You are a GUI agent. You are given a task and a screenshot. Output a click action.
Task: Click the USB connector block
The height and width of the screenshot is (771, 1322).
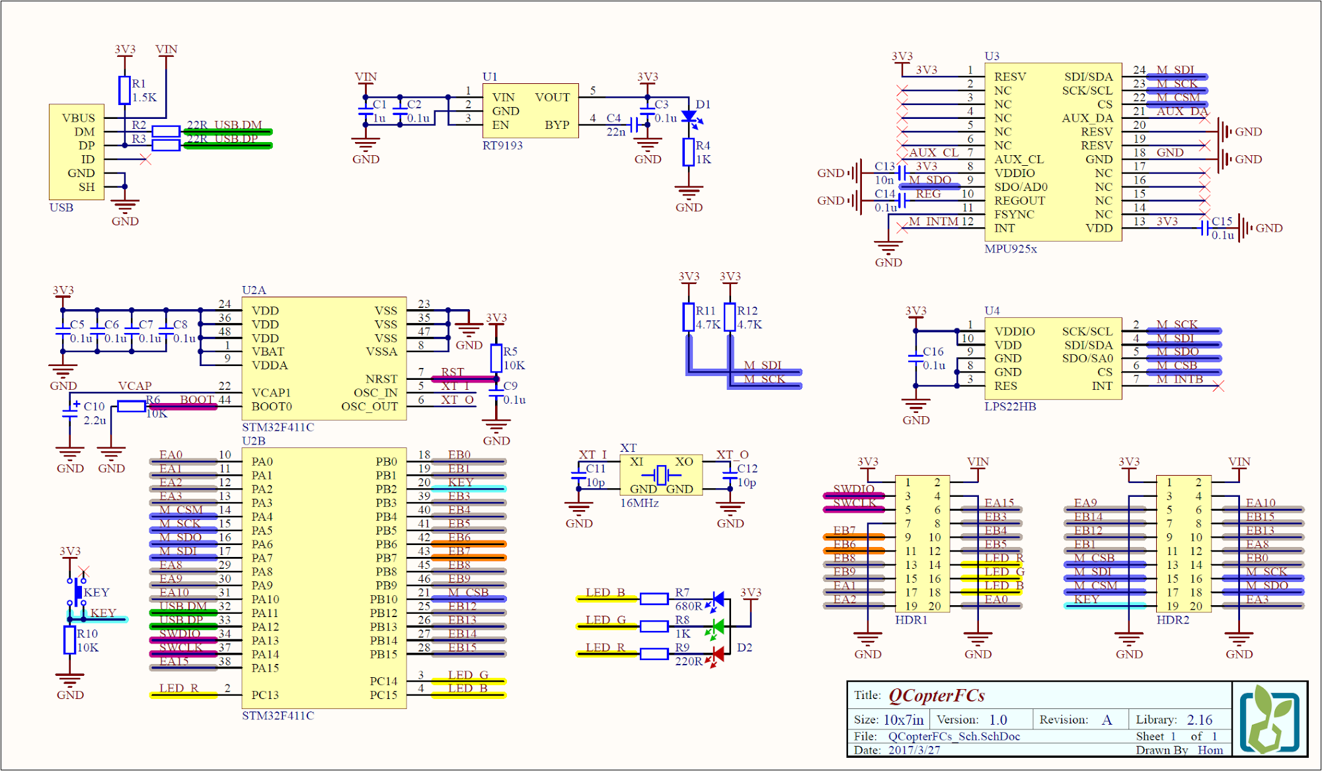(76, 152)
